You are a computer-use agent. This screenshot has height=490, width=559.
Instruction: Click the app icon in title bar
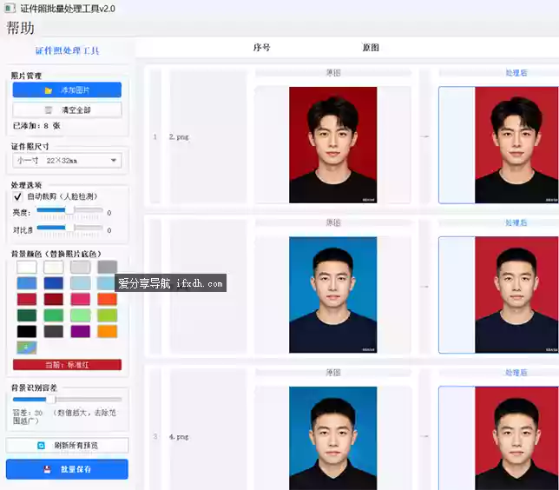click(x=10, y=8)
